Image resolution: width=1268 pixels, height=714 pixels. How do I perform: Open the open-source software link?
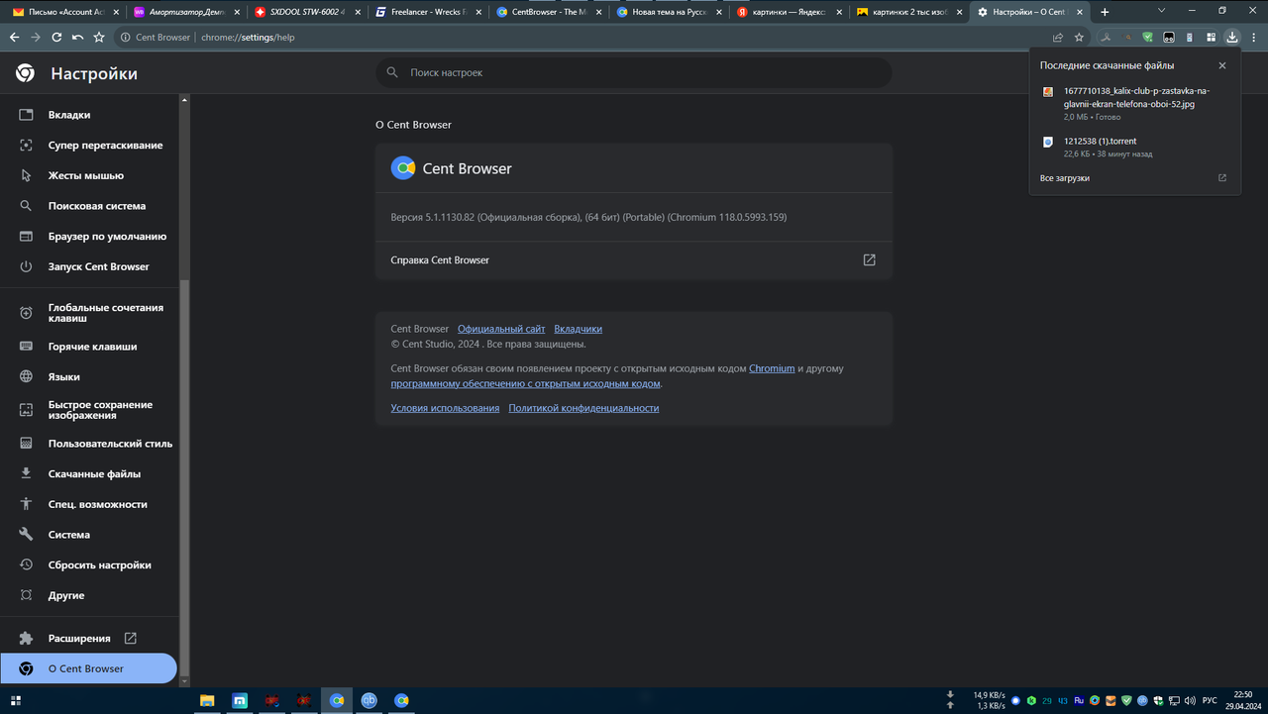(x=525, y=383)
